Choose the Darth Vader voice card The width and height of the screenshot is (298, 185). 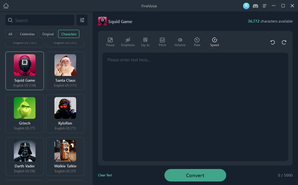pos(24,157)
